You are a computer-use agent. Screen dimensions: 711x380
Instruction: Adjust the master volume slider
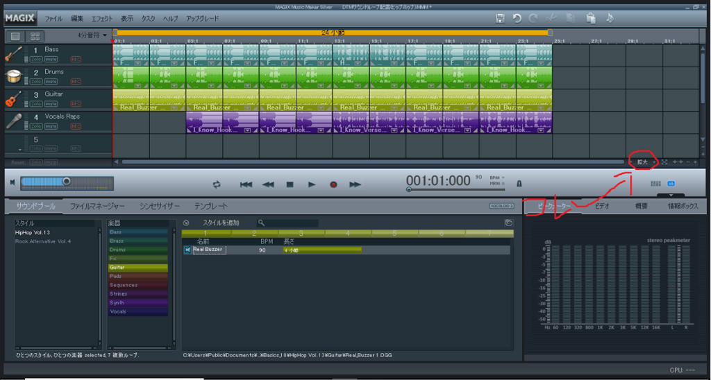tap(67, 182)
